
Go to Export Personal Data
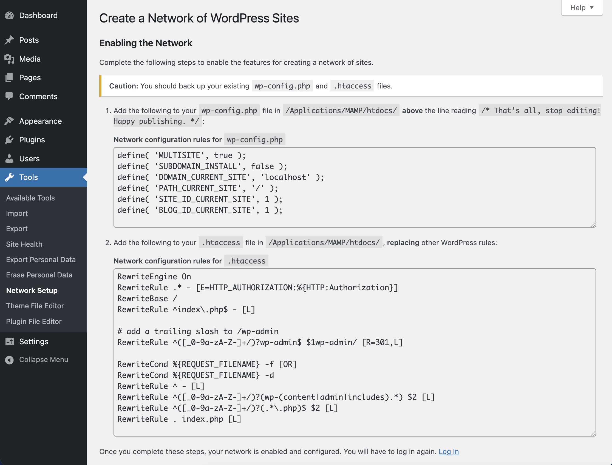click(41, 260)
